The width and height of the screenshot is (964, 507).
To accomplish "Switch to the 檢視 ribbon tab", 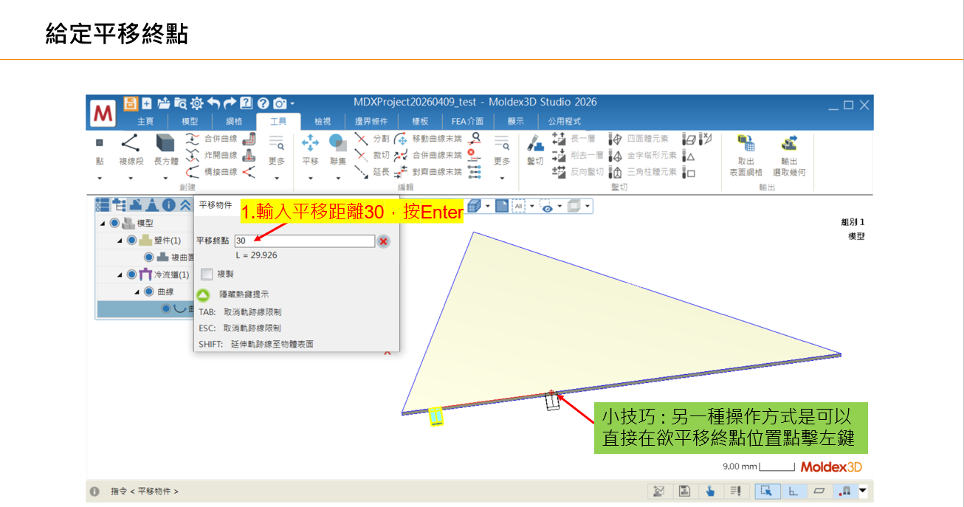I will 323,121.
